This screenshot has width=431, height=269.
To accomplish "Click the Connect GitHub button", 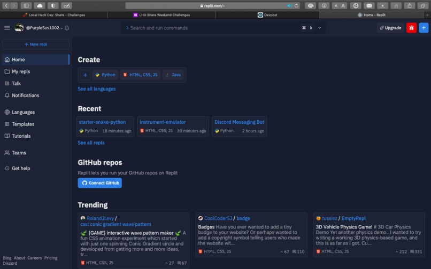I will (100, 183).
